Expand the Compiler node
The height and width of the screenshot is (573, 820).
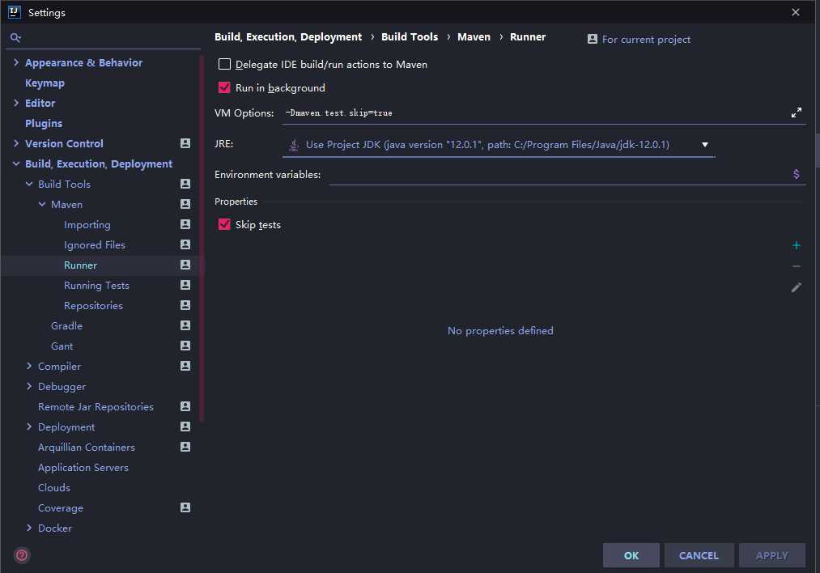(29, 366)
